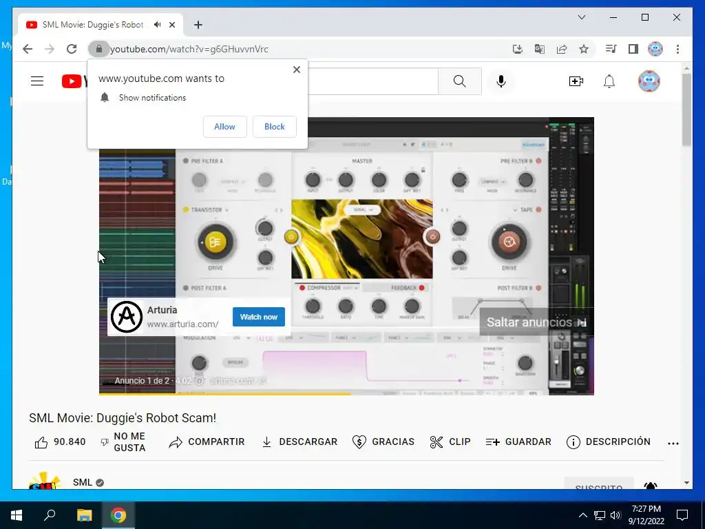Click COMPARTIR to share the video
705x529 pixels.
tap(207, 442)
